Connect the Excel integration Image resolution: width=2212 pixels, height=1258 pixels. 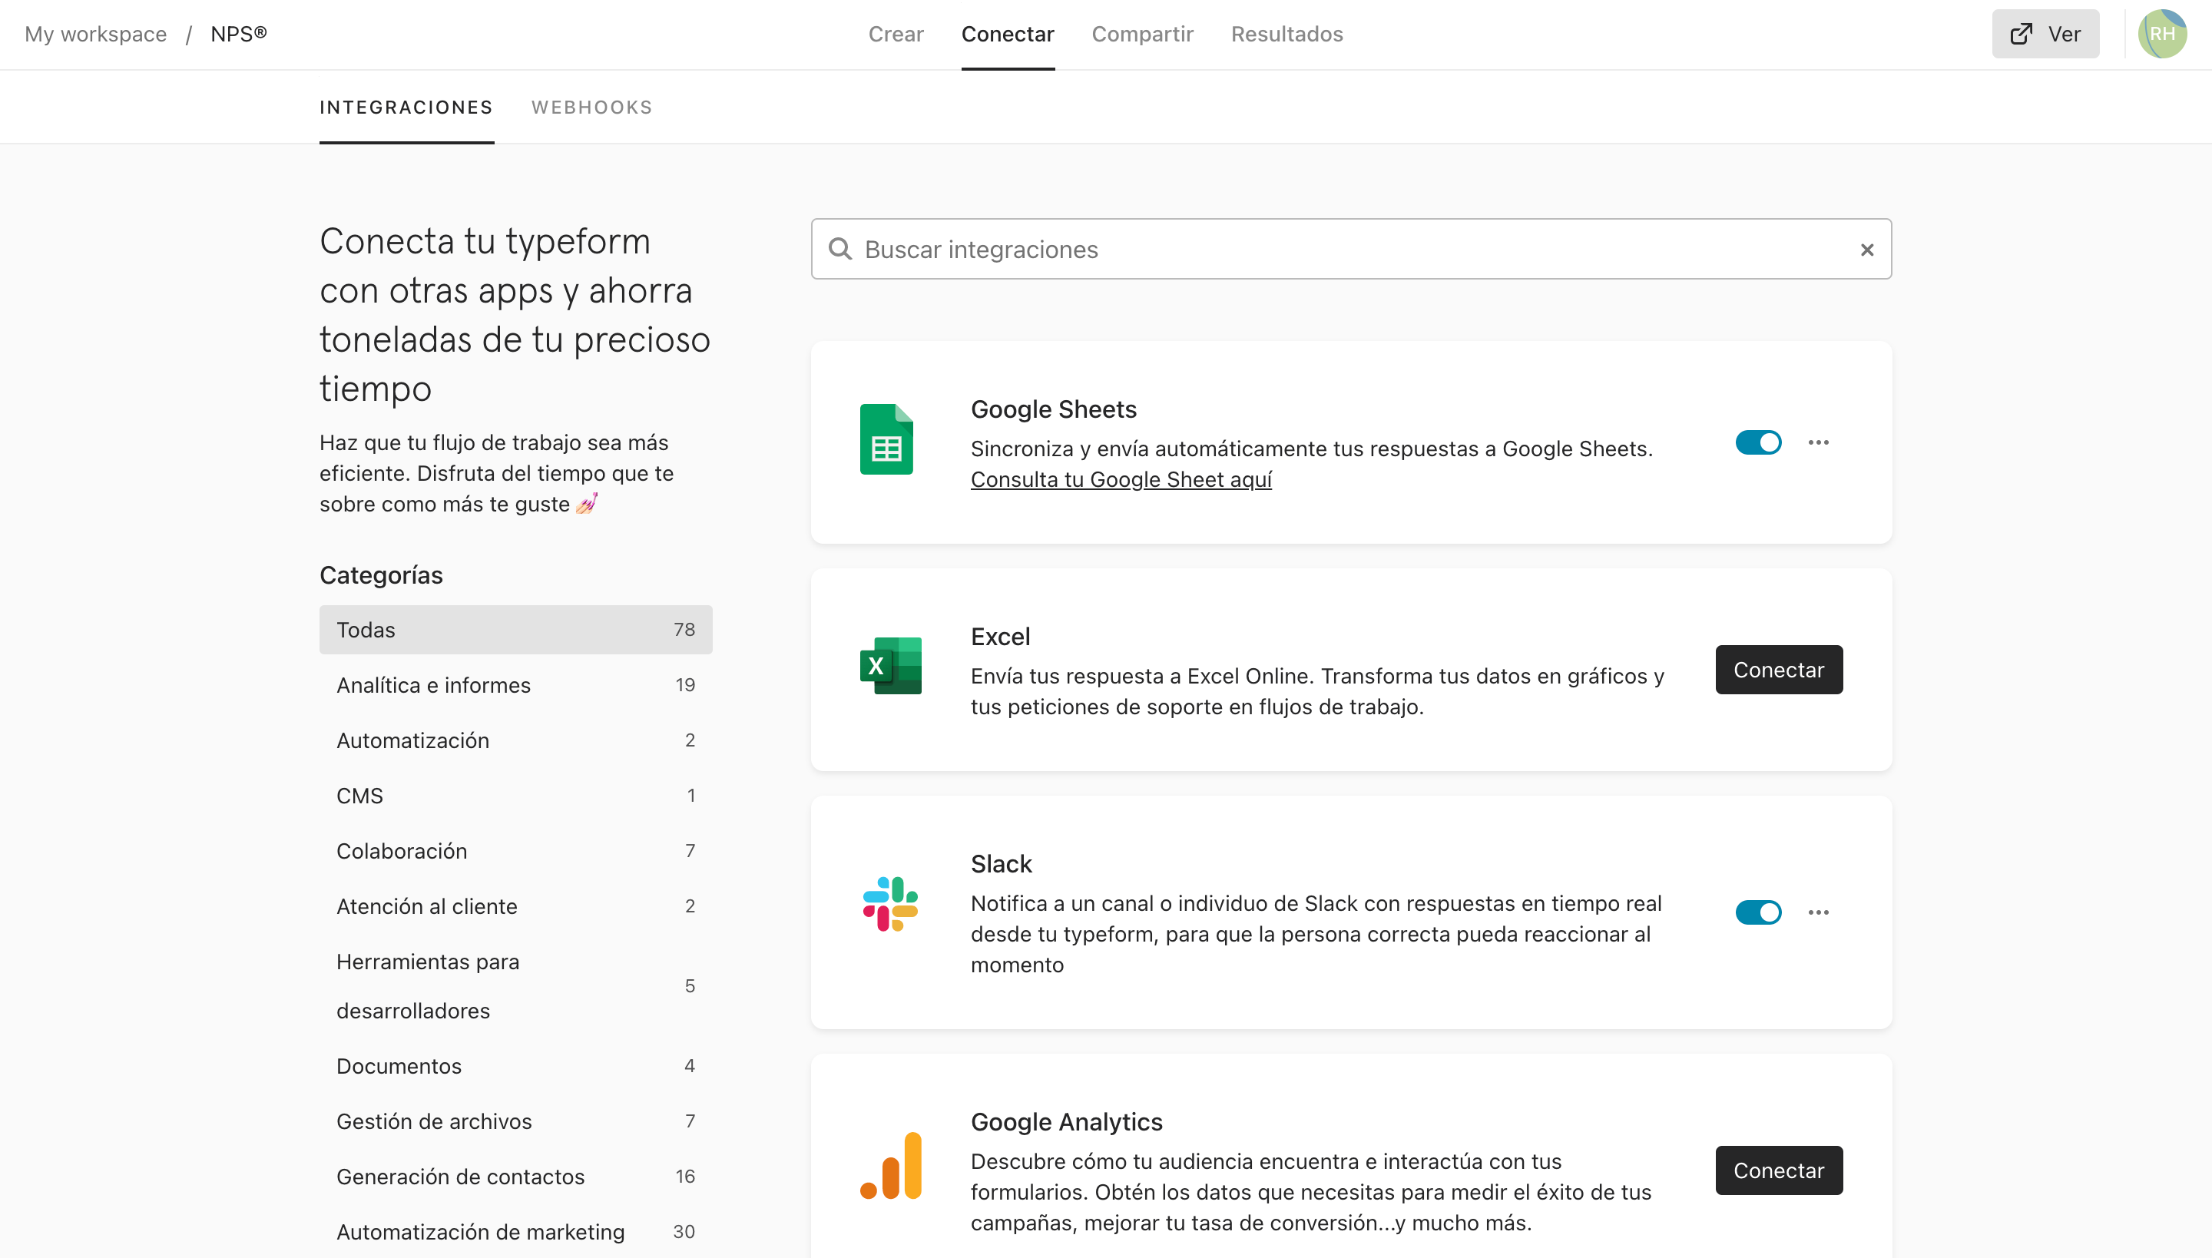[1778, 670]
